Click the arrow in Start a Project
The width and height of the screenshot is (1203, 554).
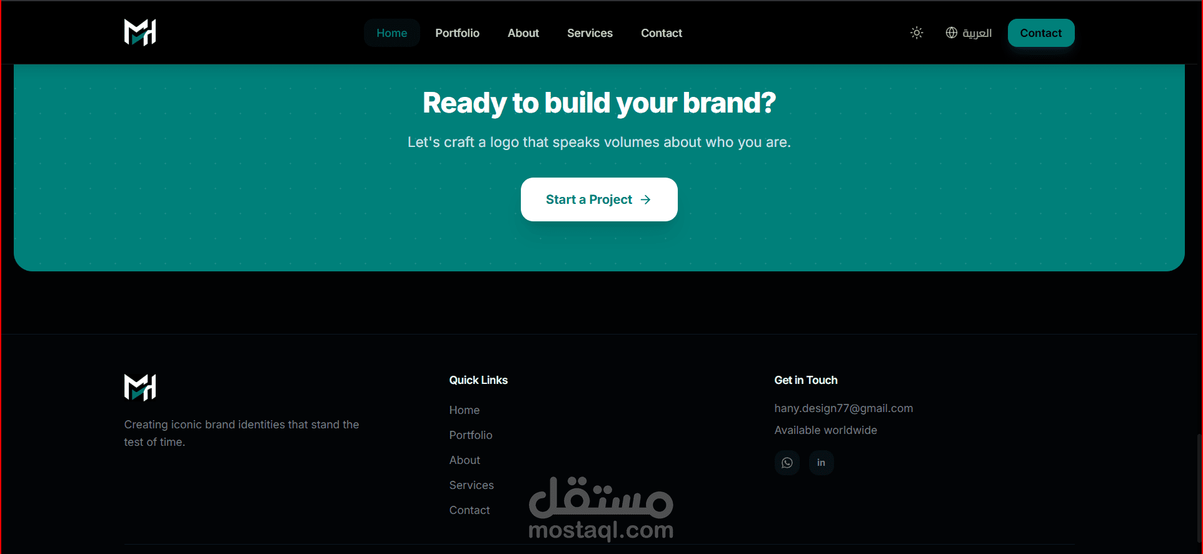[x=646, y=199]
